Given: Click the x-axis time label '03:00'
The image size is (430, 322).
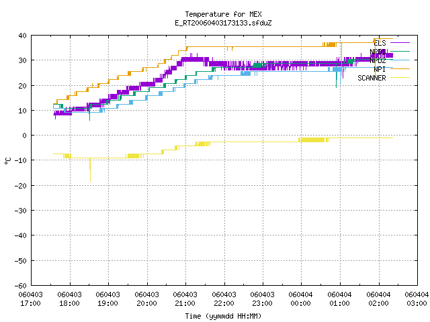Looking at the screenshot, I should tap(417, 303).
